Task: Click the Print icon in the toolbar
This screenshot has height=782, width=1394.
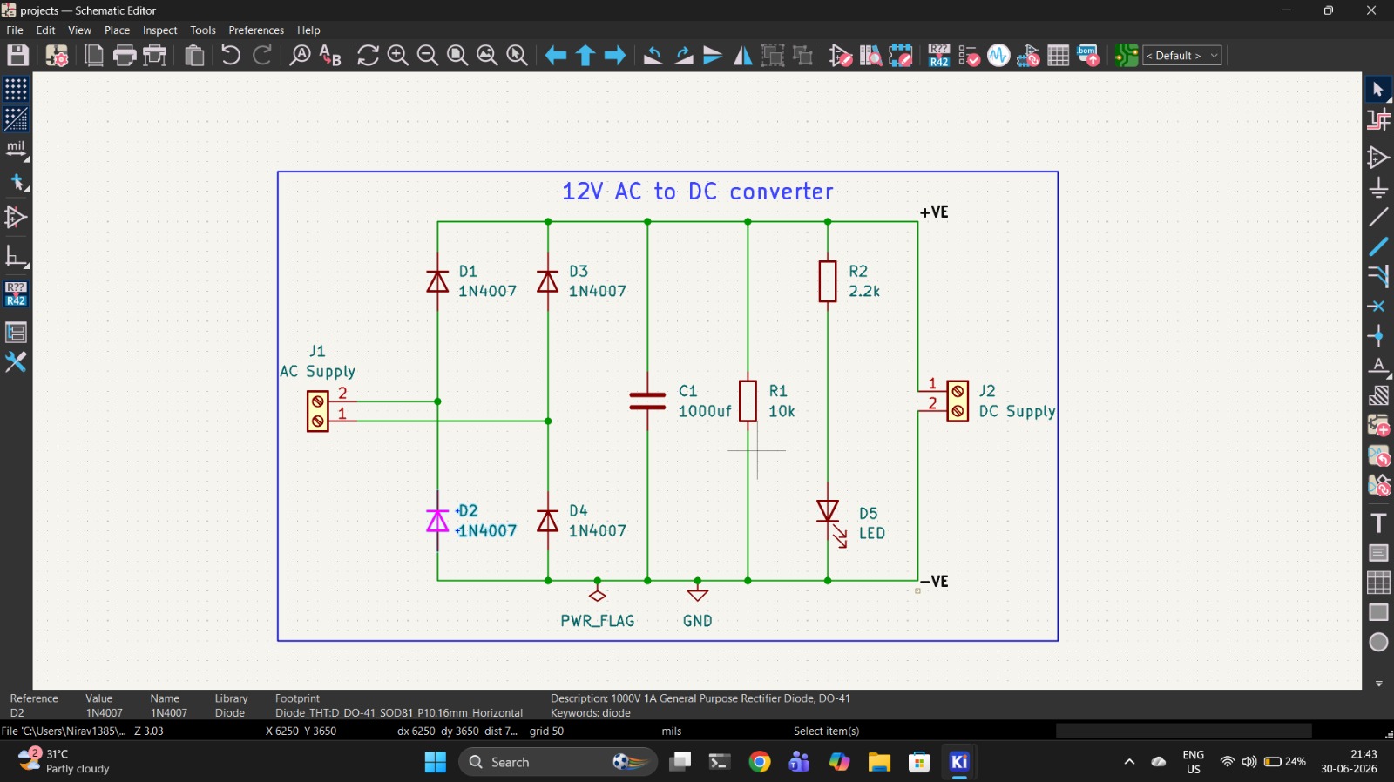Action: pyautogui.click(x=125, y=56)
